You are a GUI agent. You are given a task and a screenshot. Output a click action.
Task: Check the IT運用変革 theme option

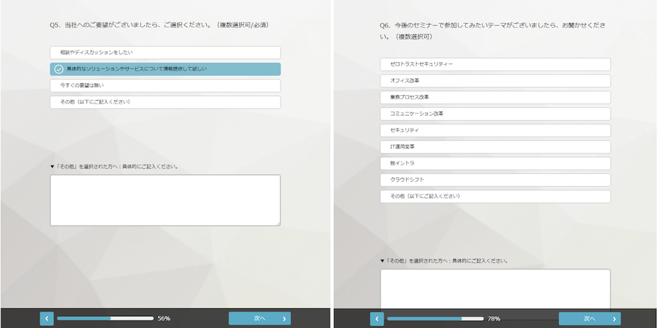[495, 147]
